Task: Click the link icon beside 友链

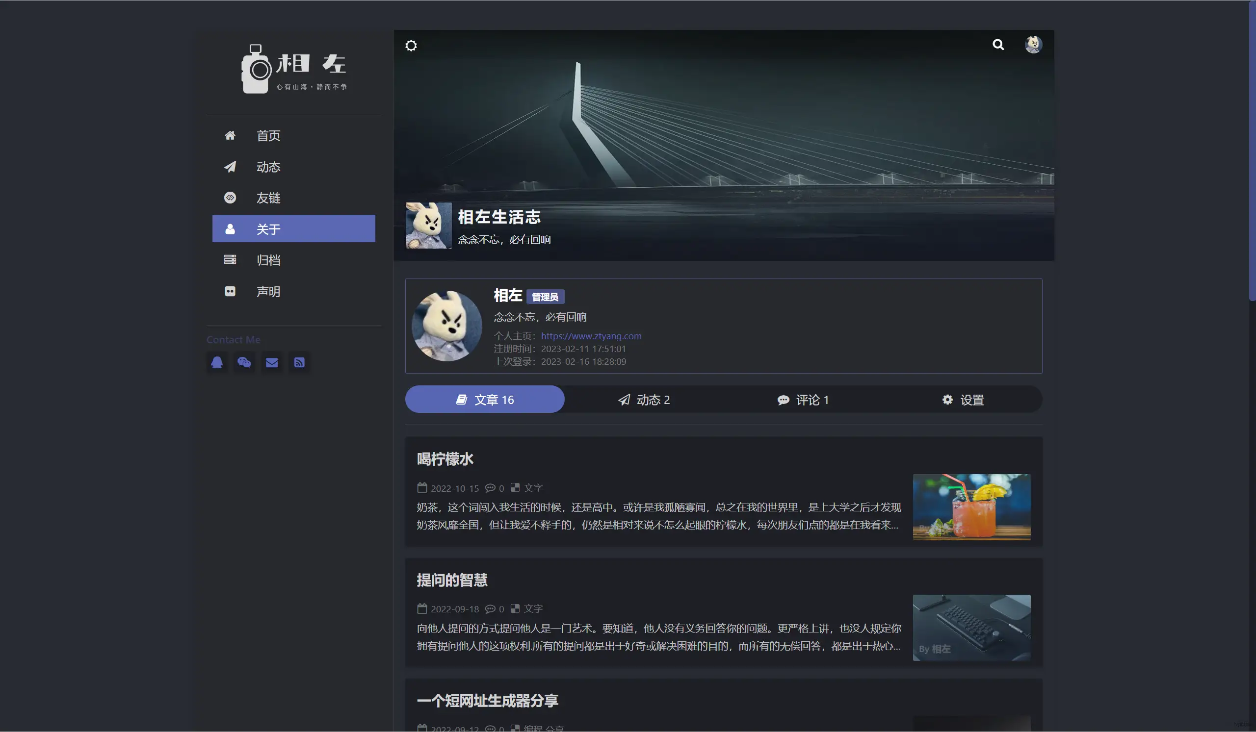Action: coord(230,198)
